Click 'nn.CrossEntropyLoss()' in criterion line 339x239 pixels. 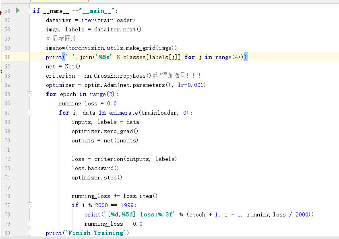(x=118, y=76)
